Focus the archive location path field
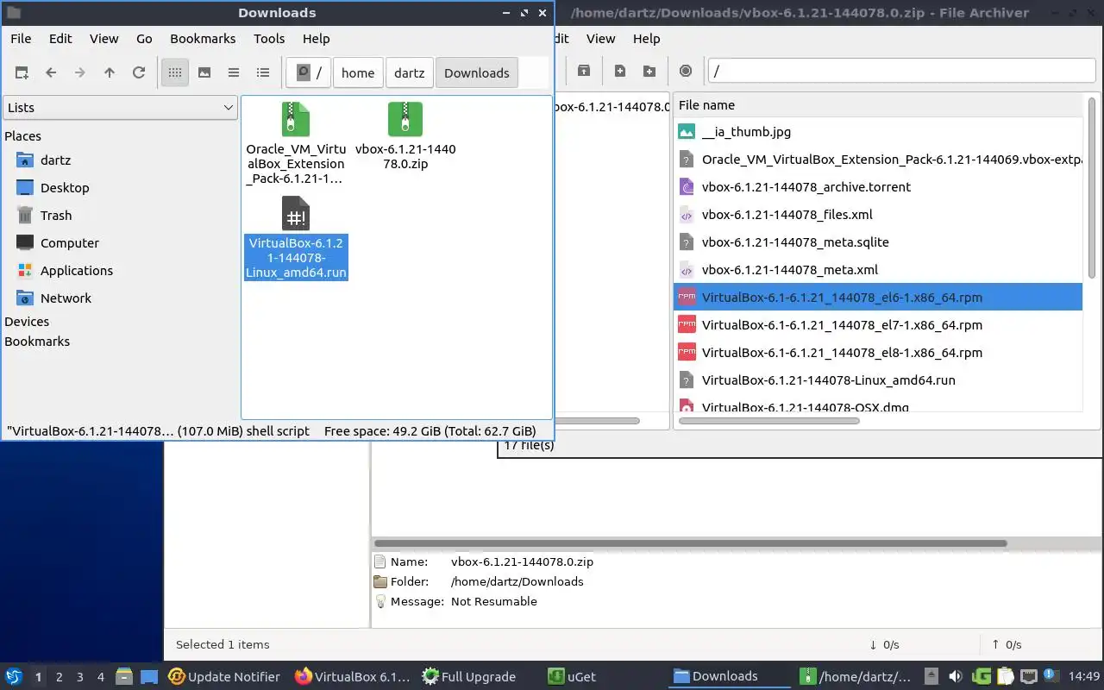 (901, 71)
